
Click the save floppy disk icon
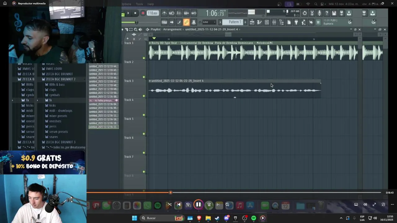334,13
